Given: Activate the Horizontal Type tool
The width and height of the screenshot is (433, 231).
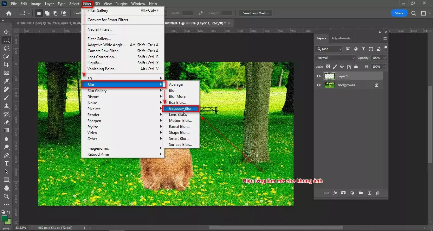Looking at the screenshot, I should click(x=6, y=164).
